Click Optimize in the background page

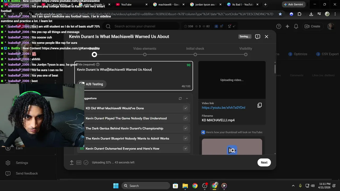[298, 54]
